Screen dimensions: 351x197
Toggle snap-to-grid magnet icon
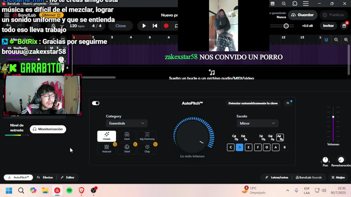(x=326, y=40)
